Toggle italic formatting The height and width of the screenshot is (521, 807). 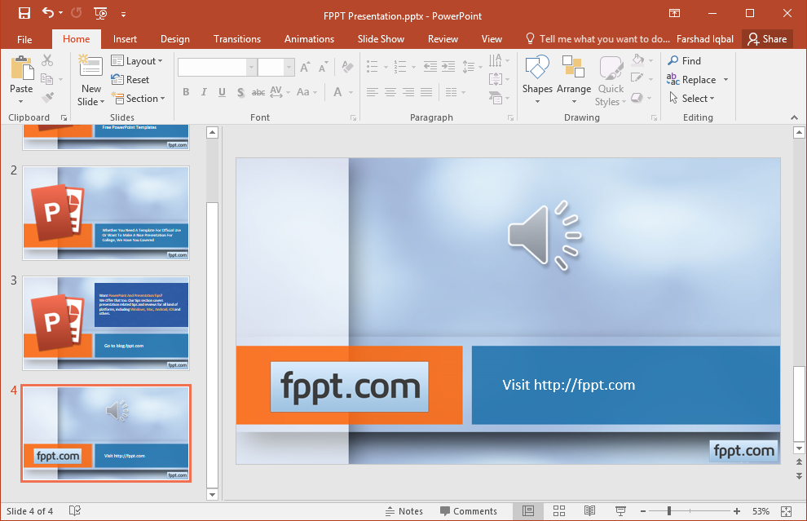(204, 92)
